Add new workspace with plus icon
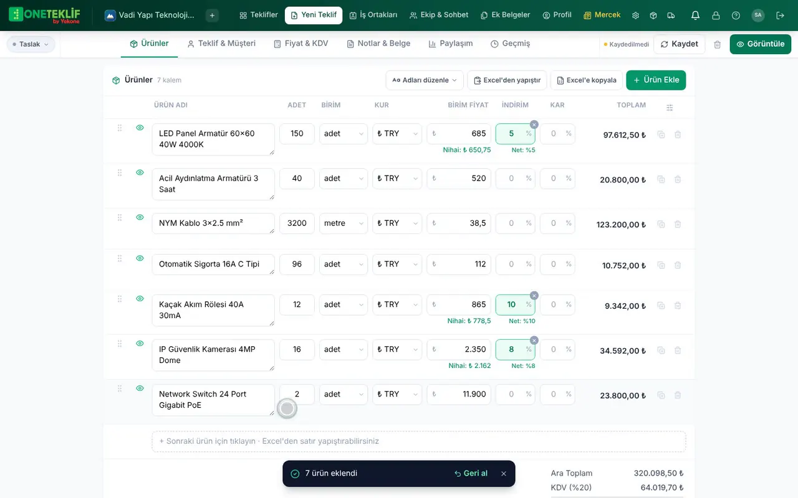This screenshot has width=798, height=498. 213,15
